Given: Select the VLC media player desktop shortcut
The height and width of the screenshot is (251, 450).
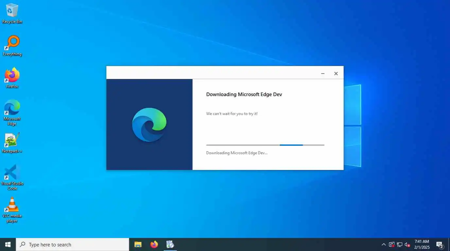Looking at the screenshot, I should pyautogui.click(x=12, y=209).
